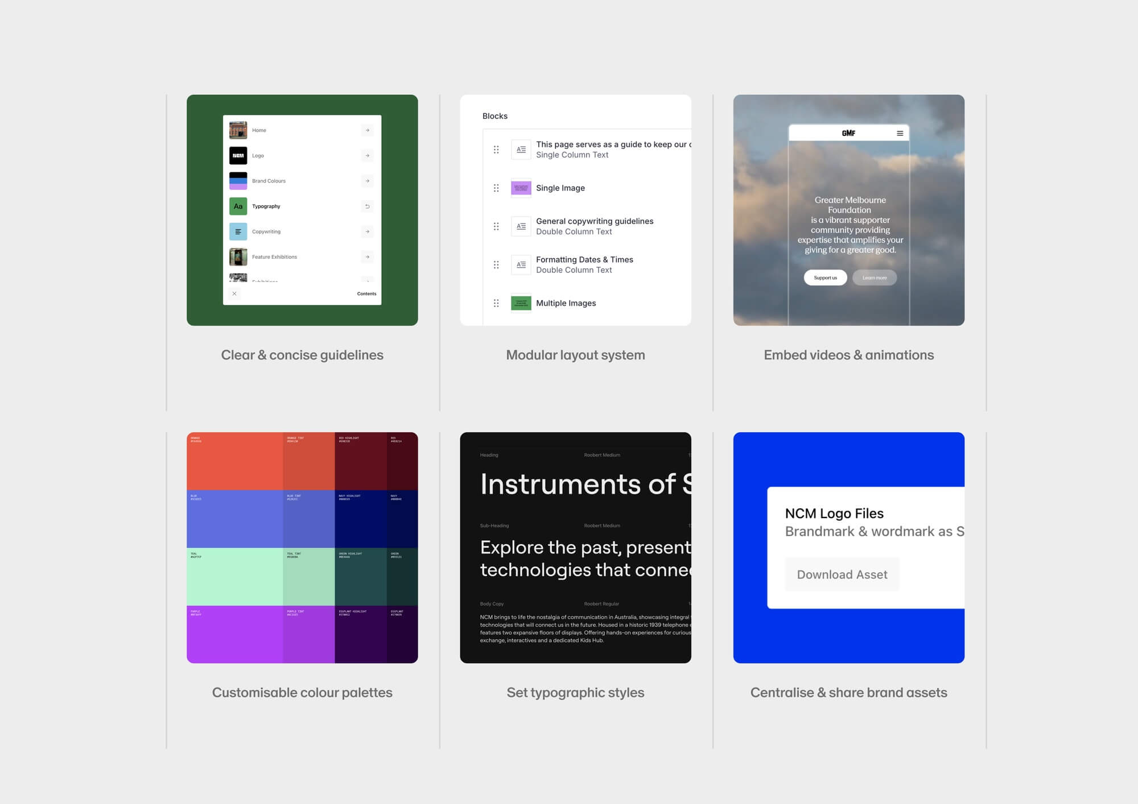Click the Typography 'Aa' green icon

pos(238,206)
